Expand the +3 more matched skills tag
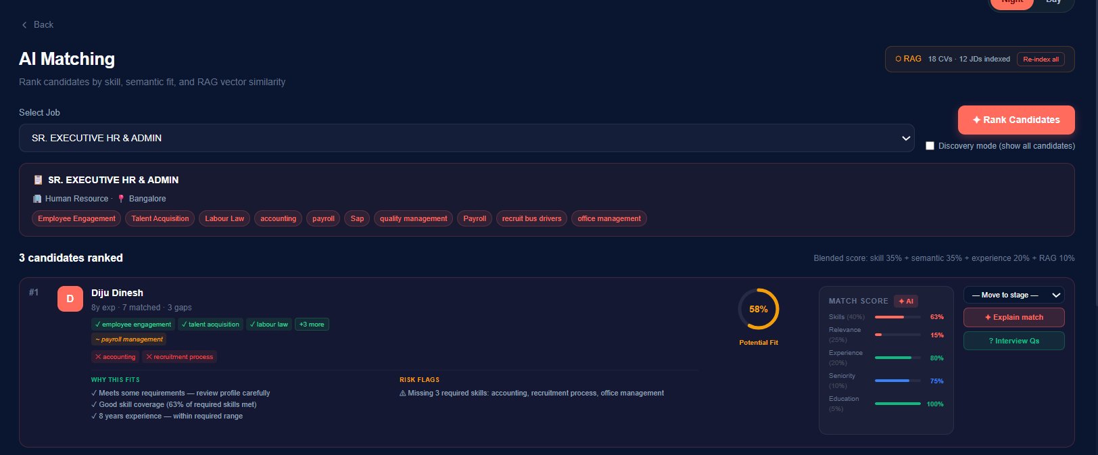This screenshot has width=1098, height=455. click(x=312, y=325)
